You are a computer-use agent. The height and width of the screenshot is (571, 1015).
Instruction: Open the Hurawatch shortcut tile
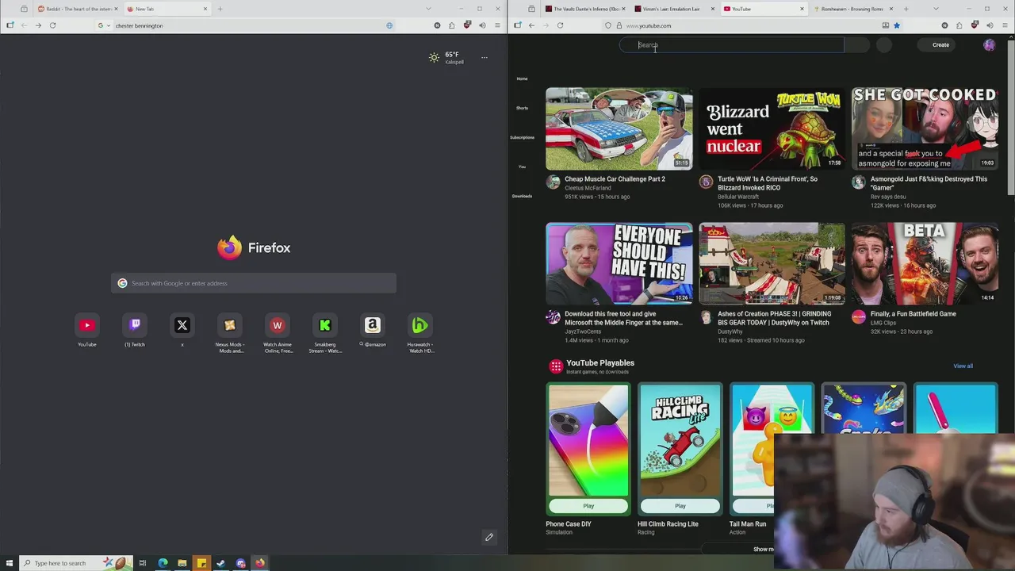click(420, 331)
